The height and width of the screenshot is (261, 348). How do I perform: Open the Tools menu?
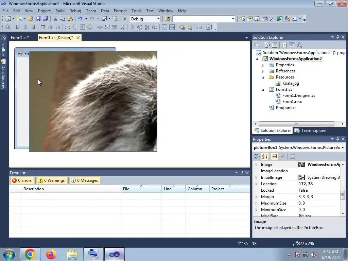point(136,11)
